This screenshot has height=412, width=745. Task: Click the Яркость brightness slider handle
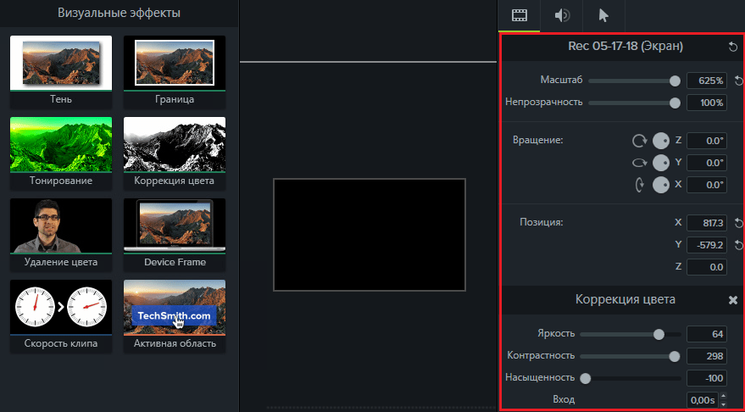click(659, 334)
